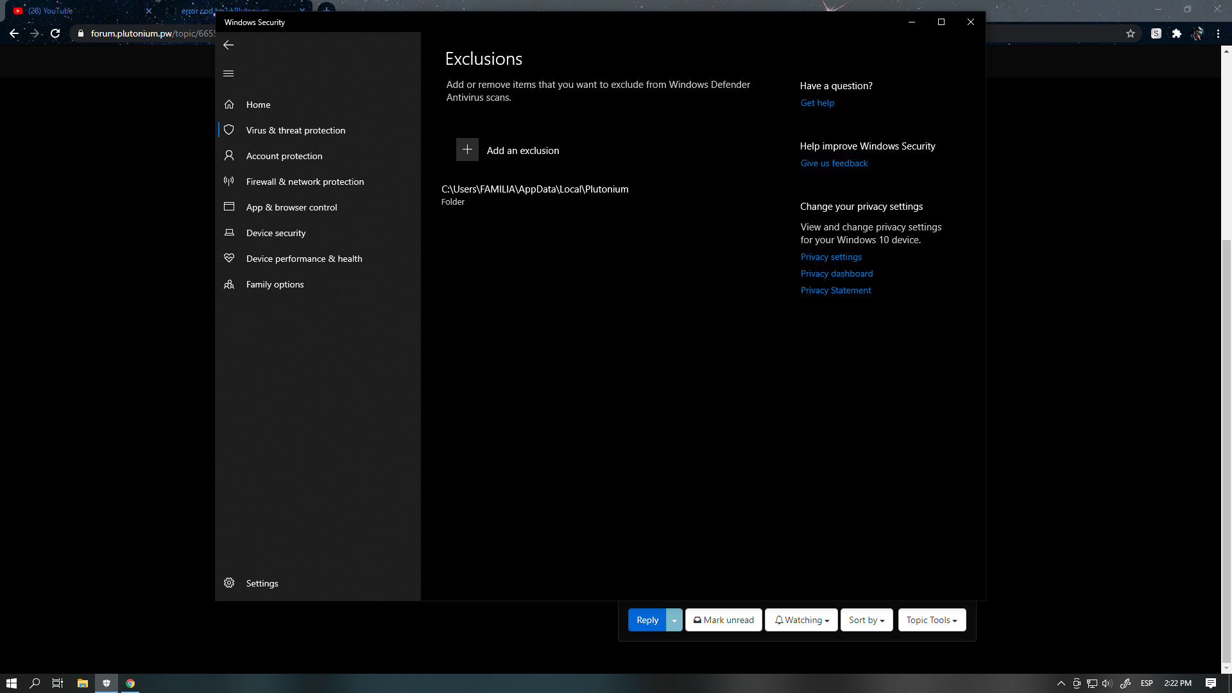Image resolution: width=1232 pixels, height=693 pixels.
Task: Click the S extension icon in Chrome
Action: tap(1156, 33)
